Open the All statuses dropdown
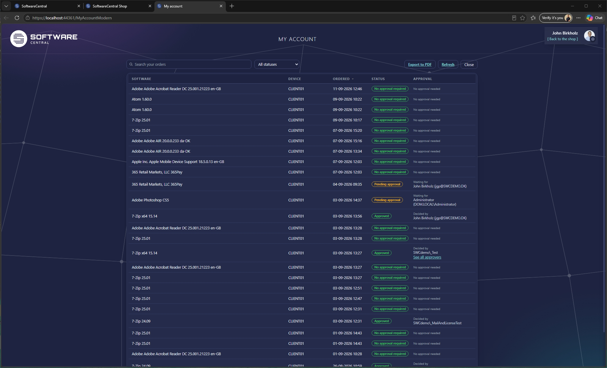The image size is (607, 368). [277, 64]
